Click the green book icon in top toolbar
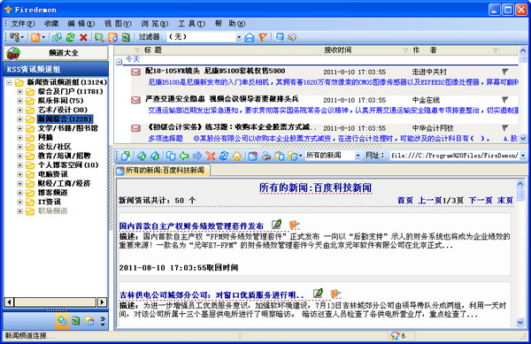The width and height of the screenshot is (531, 344). (126, 37)
